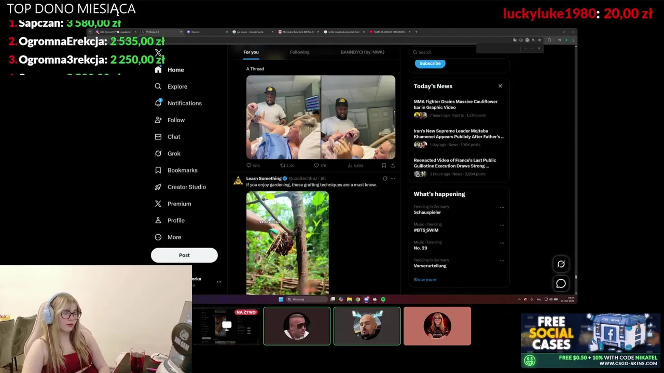Switch to FAME 30 WIELKA CEREMONIA tab
Image resolution: width=664 pixels, height=373 pixels.
tap(389, 32)
